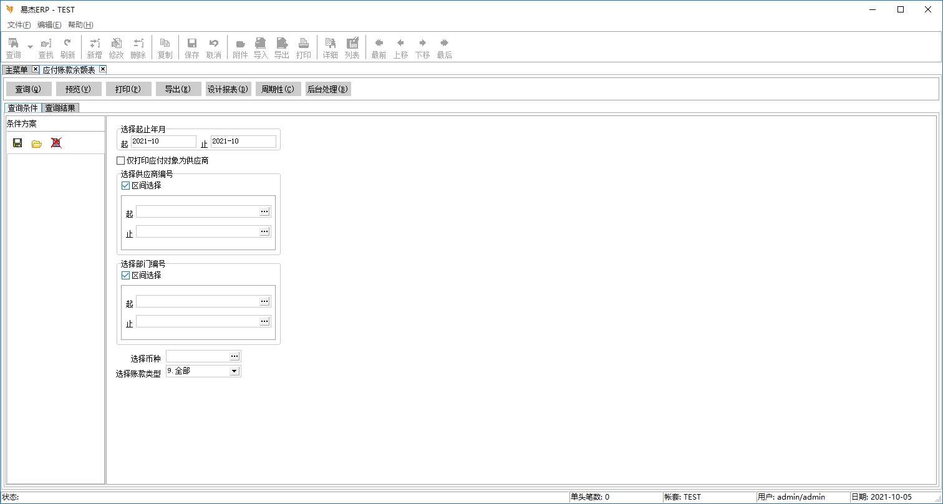Uncheck 区间选择 under 选择部门编号
The image size is (943, 504).
coord(126,275)
